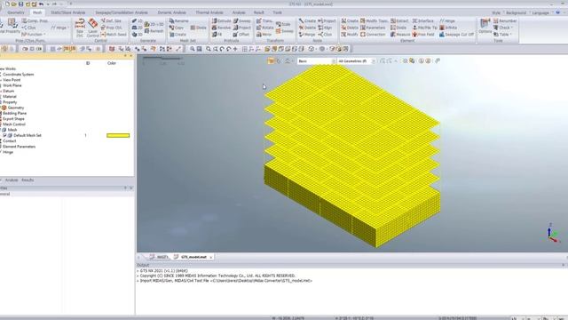The width and height of the screenshot is (568, 320).
Task: Switch to Static/Slope Analysis tab
Action: click(x=68, y=12)
